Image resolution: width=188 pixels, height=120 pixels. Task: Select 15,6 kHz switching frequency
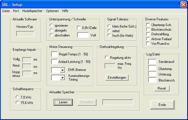tap(17, 102)
